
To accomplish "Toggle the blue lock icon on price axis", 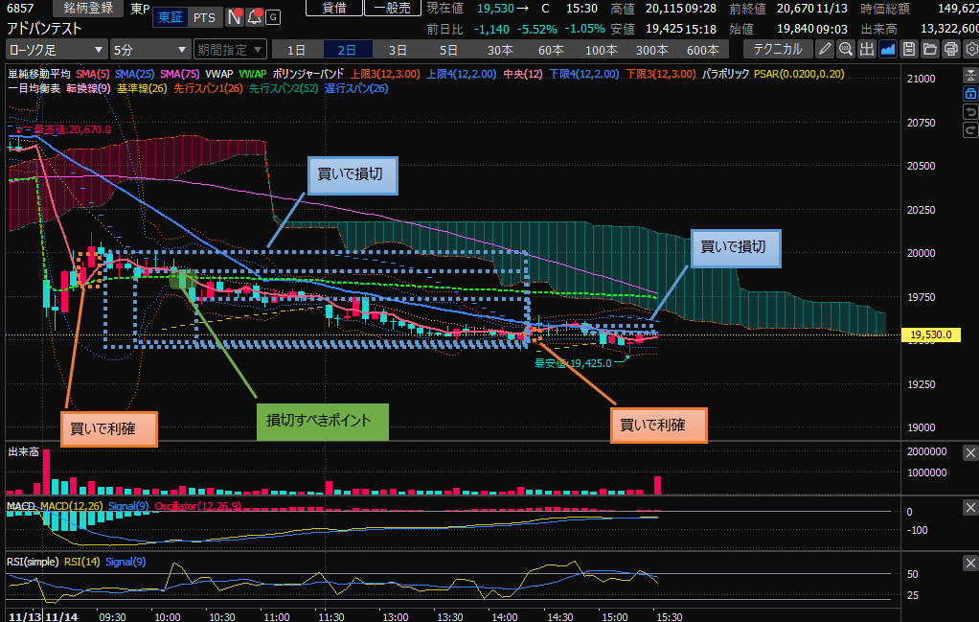I will tap(969, 93).
